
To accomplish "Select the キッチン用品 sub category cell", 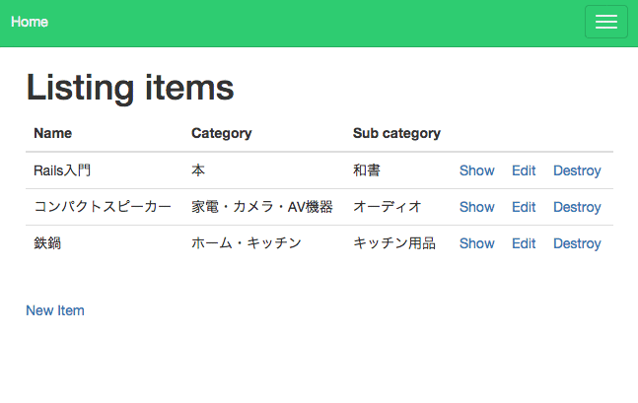I will (393, 243).
